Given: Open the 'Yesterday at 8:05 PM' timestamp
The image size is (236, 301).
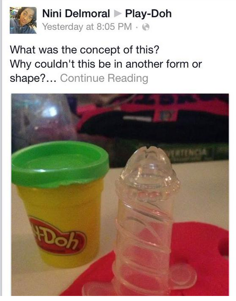Looking at the screenshot, I should pyautogui.click(x=87, y=27).
